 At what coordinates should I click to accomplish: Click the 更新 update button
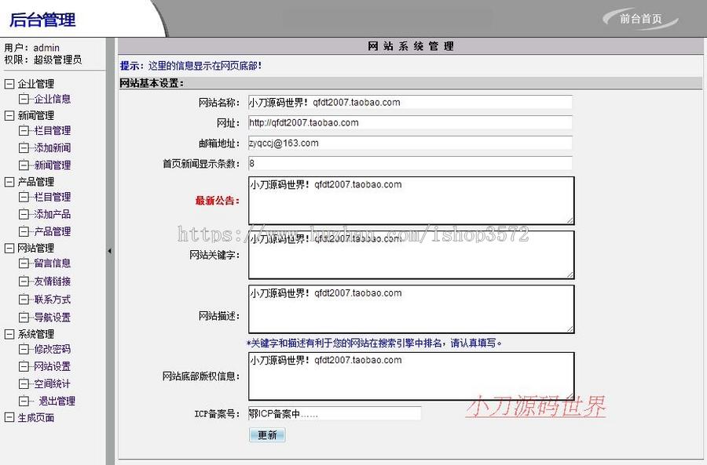[x=267, y=435]
